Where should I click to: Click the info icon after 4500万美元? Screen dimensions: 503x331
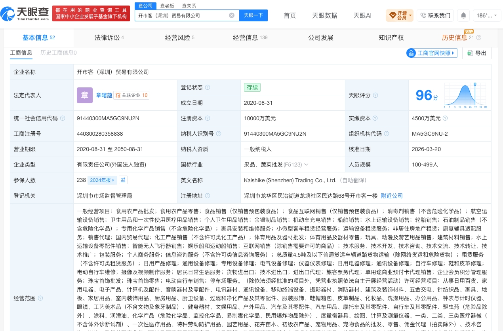pyautogui.click(x=445, y=118)
